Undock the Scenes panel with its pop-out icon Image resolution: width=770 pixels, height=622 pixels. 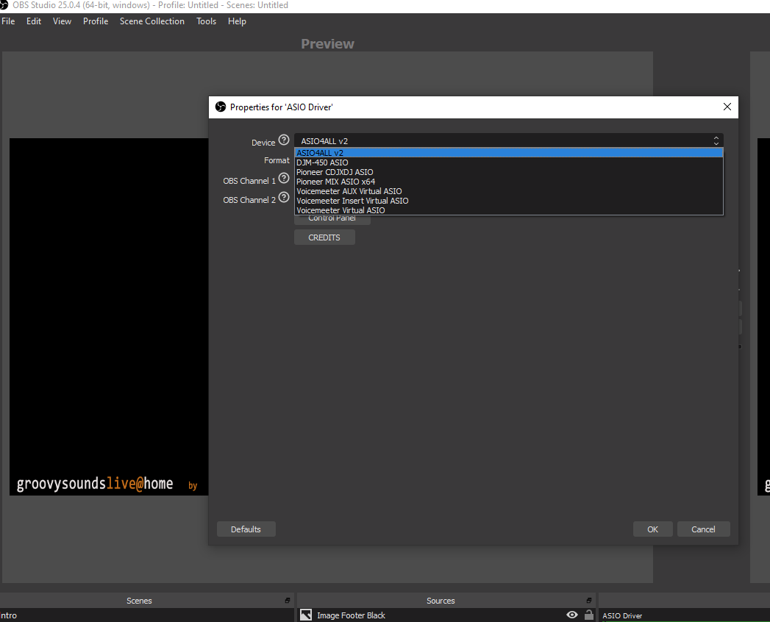[288, 601]
